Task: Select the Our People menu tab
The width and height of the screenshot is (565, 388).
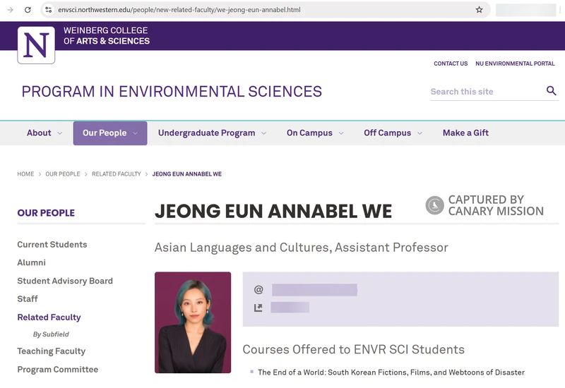Action: 110,133
